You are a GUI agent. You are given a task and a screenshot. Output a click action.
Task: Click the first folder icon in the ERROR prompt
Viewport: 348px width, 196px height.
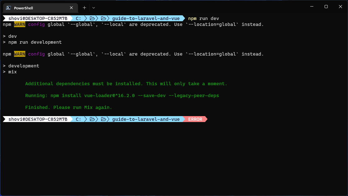click(92, 119)
